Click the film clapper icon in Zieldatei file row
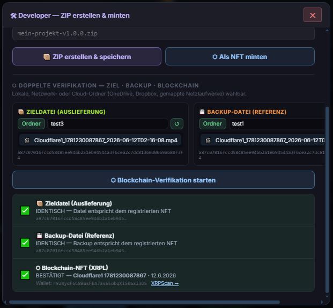 (27, 140)
